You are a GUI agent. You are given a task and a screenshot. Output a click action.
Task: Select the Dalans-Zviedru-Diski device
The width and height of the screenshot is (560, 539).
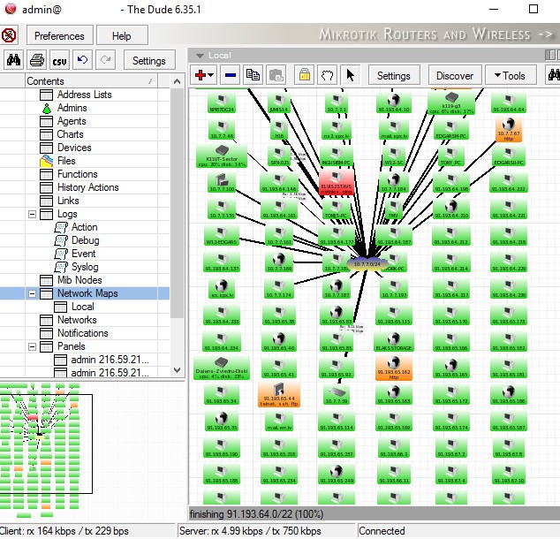(x=222, y=368)
